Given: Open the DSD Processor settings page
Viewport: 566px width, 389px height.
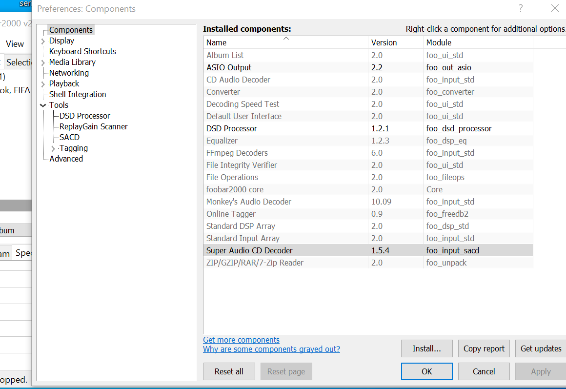Looking at the screenshot, I should click(x=84, y=116).
